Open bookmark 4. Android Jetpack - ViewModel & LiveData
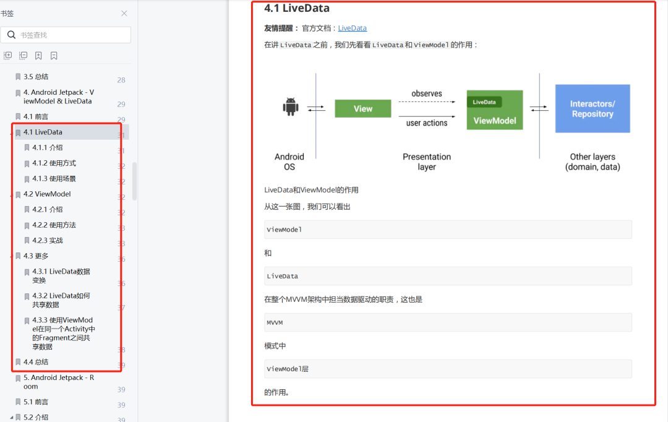 58,97
